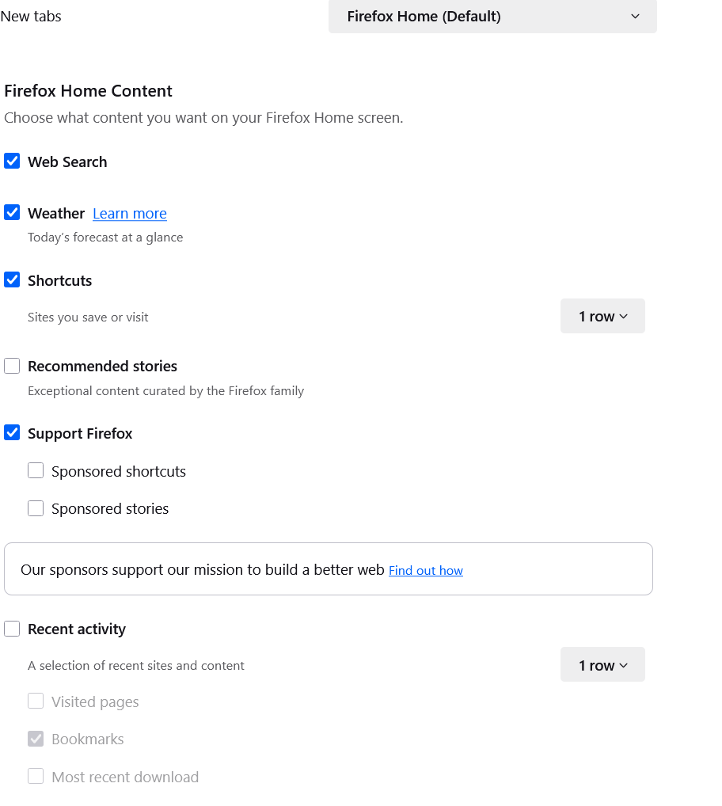Open the New tabs Firefox Home dropdown
Screen dimensions: 722x806
coord(492,17)
